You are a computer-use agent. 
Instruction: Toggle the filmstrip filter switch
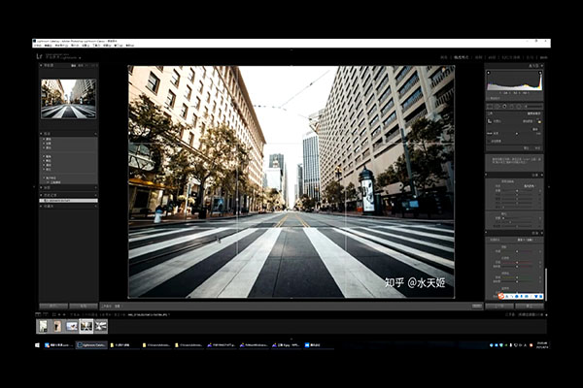click(546, 314)
